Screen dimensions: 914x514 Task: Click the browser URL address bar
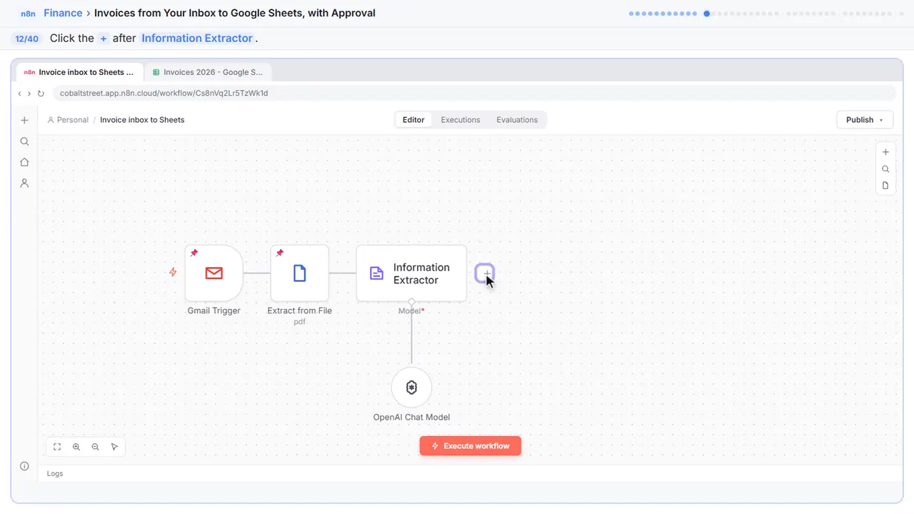474,94
